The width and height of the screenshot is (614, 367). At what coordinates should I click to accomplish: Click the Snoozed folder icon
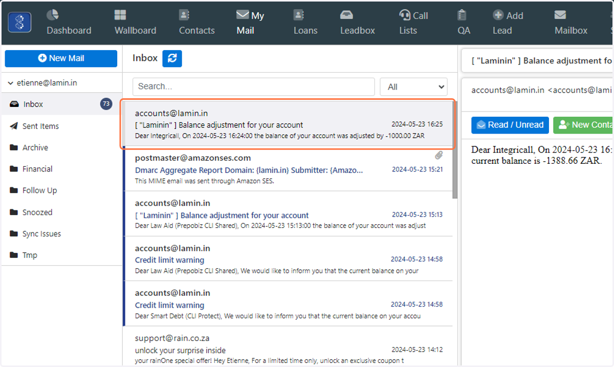14,212
